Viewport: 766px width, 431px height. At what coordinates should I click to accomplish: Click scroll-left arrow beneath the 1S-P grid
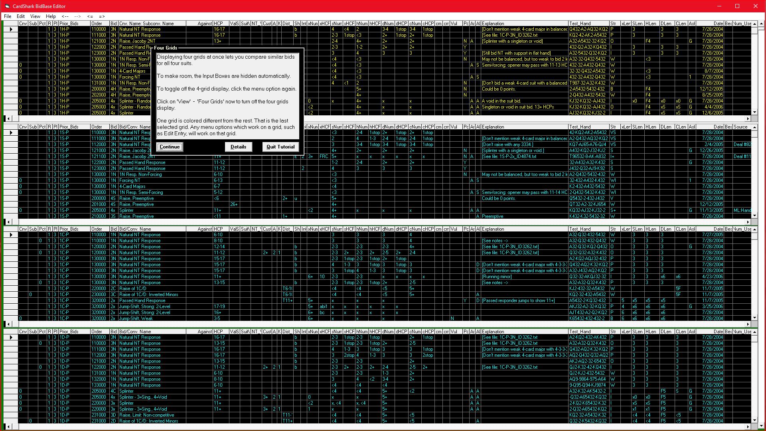[x=9, y=222]
